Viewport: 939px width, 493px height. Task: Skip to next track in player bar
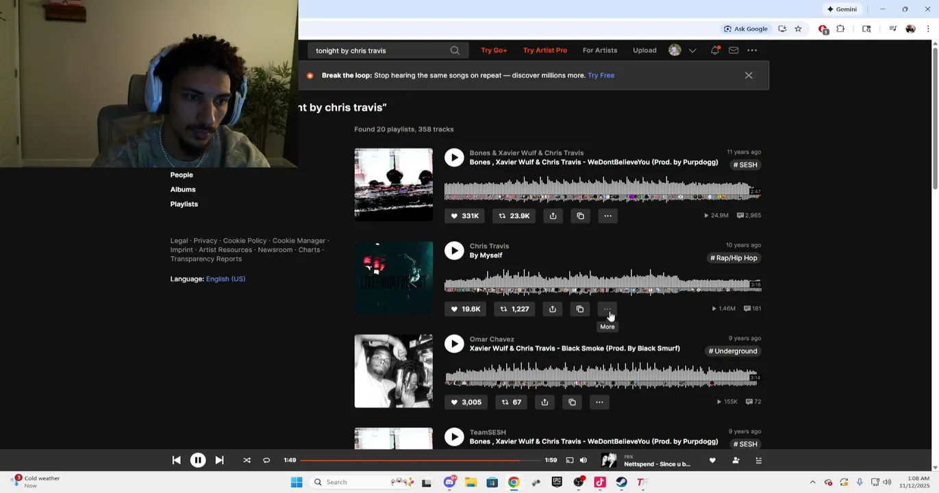tap(219, 461)
